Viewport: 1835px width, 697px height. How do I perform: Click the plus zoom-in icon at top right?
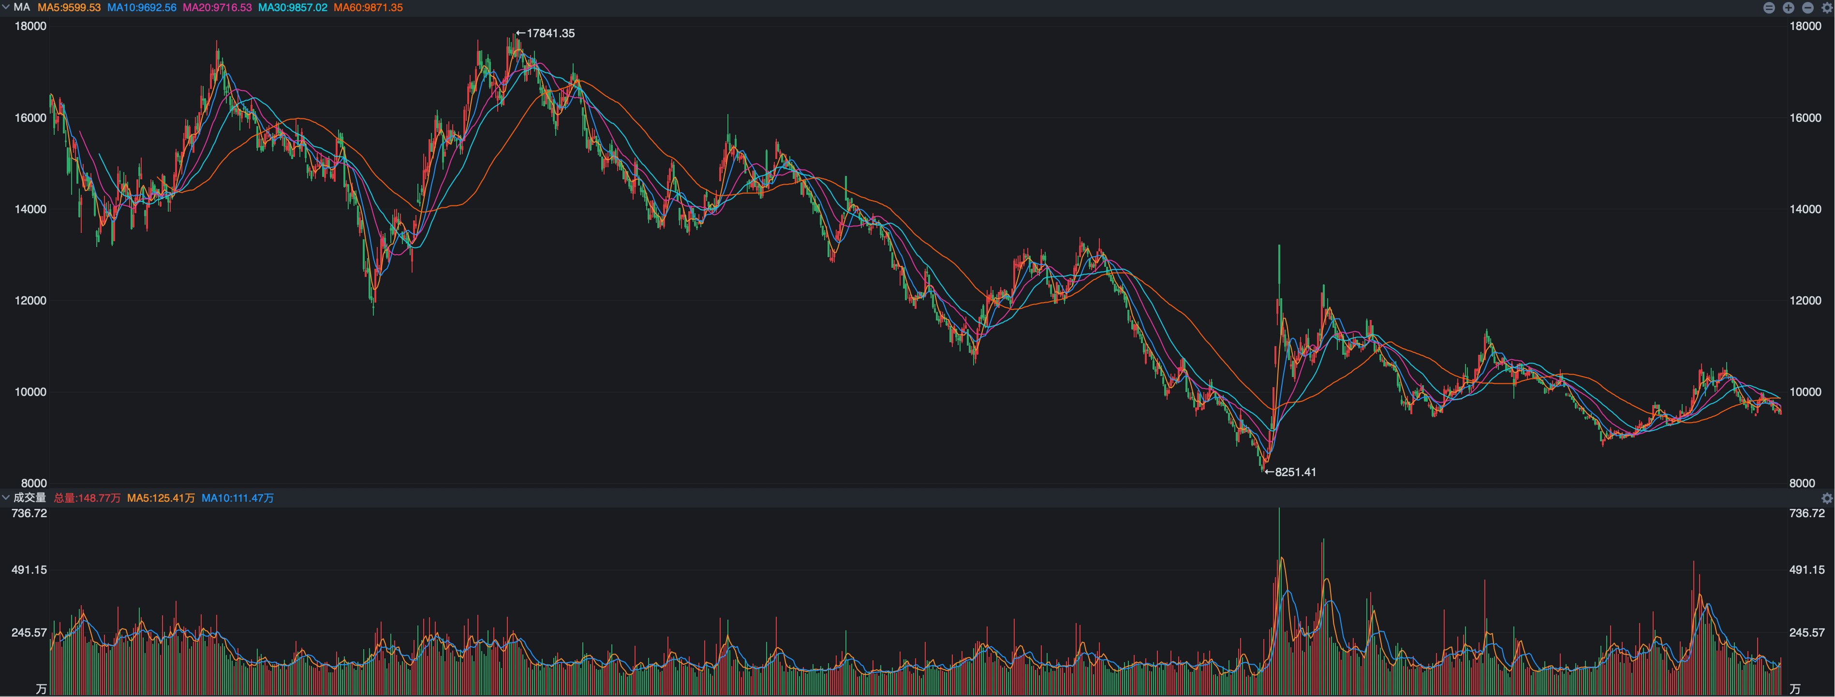pos(1788,8)
